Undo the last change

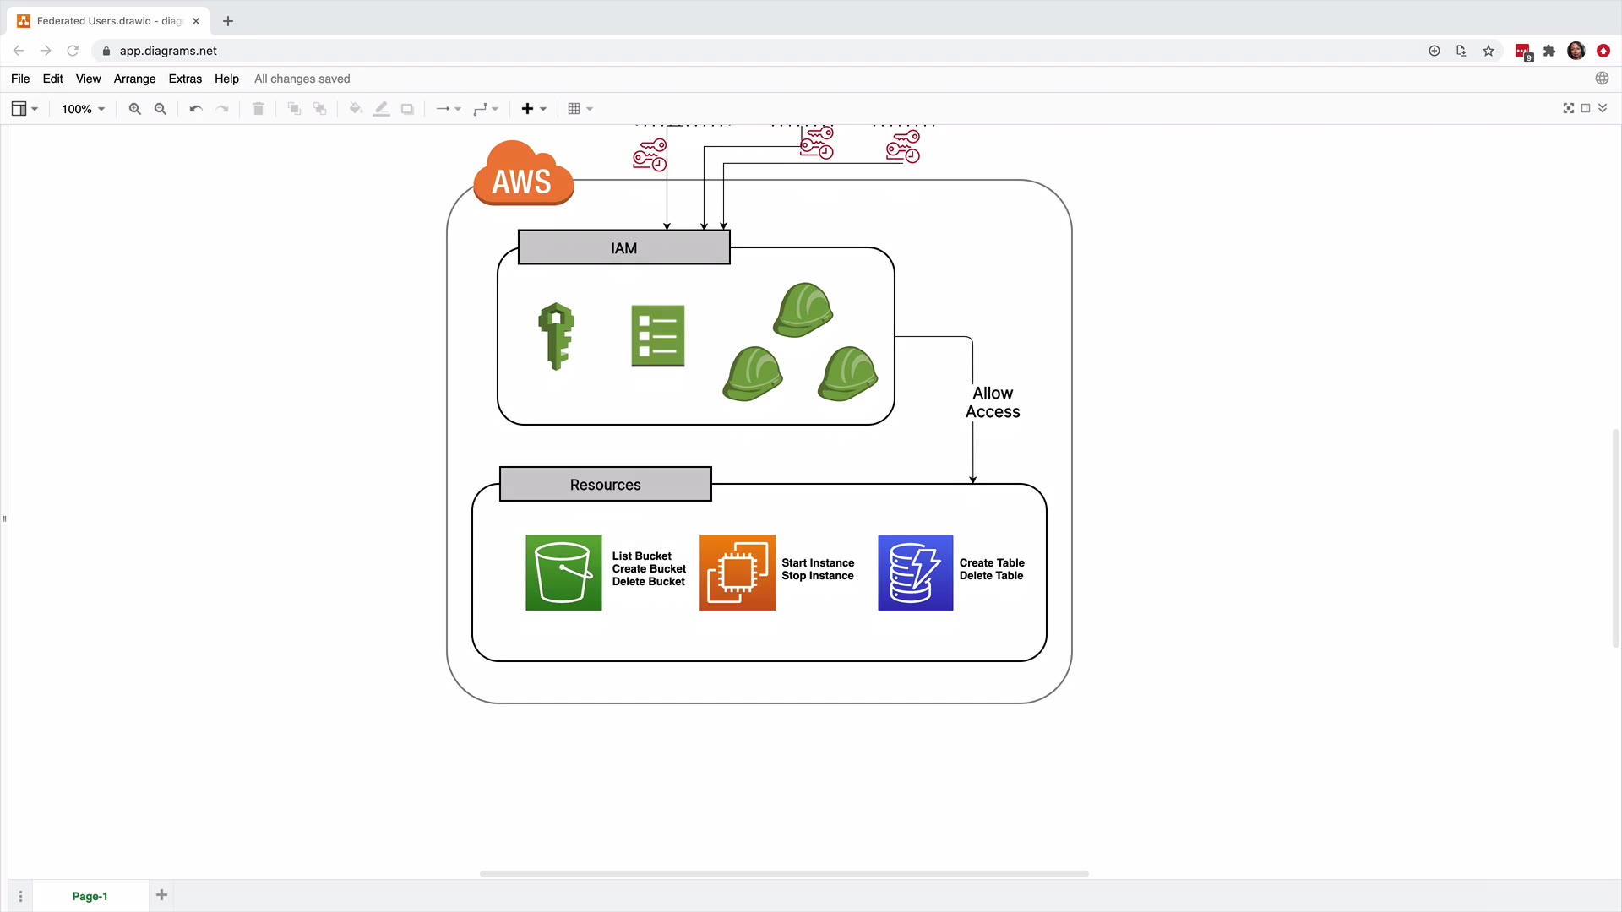tap(196, 109)
